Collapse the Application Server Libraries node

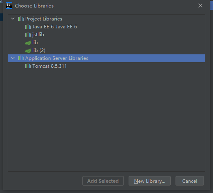click(x=13, y=58)
